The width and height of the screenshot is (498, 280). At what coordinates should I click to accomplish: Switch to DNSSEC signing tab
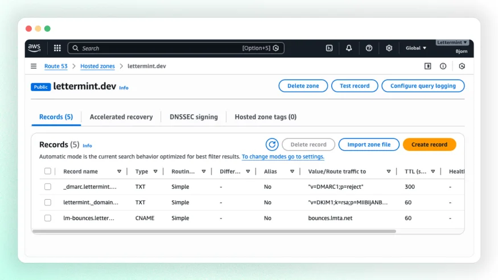tap(194, 117)
